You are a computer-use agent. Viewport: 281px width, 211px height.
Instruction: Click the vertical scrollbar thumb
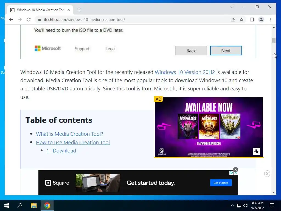274,41
